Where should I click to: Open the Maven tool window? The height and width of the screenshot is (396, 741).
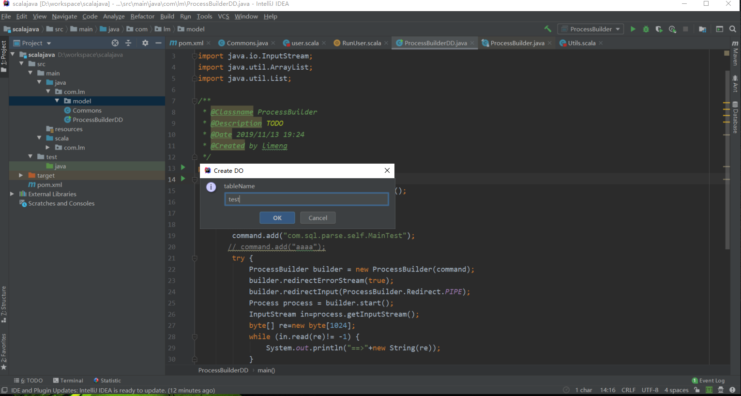coord(735,53)
